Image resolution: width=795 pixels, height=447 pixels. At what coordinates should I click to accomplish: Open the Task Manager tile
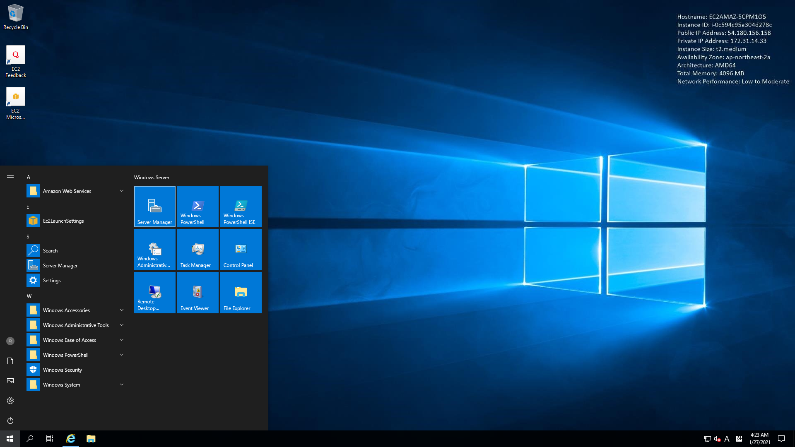point(198,249)
